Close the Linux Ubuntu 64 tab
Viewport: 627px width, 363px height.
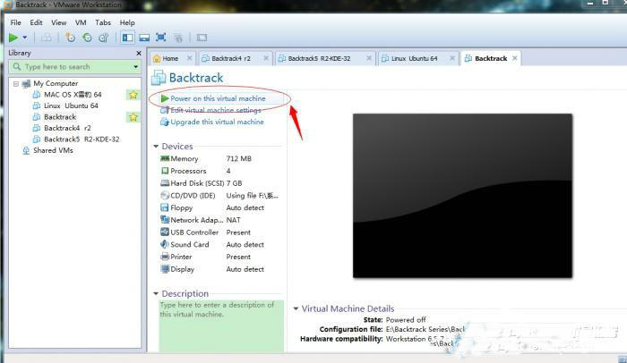coord(451,58)
